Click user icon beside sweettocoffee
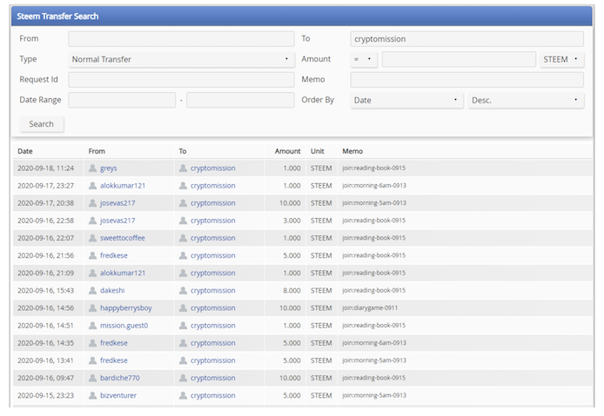Viewport: 604px width, 416px height. (x=92, y=238)
